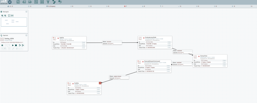Select the Funnel toolbar icon
The height and width of the screenshot is (103, 257).
[x=48, y=2]
